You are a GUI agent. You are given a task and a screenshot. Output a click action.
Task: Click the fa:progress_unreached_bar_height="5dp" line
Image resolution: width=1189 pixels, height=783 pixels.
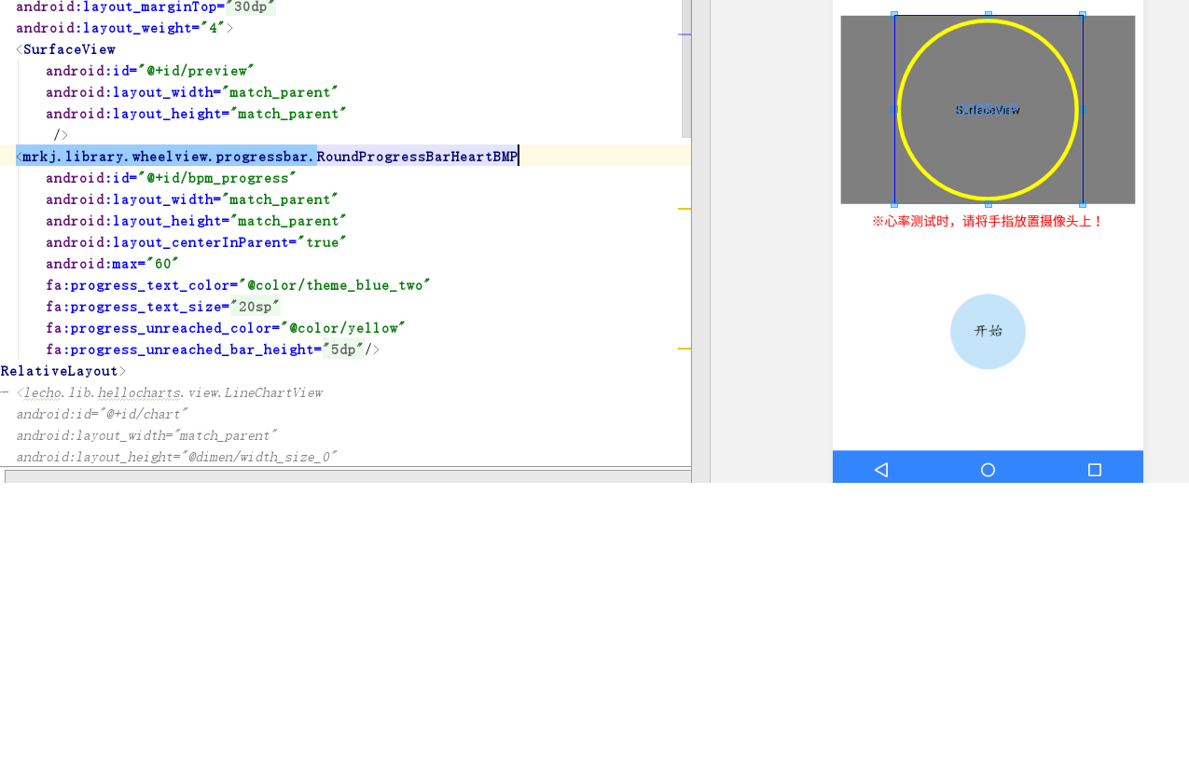click(213, 350)
